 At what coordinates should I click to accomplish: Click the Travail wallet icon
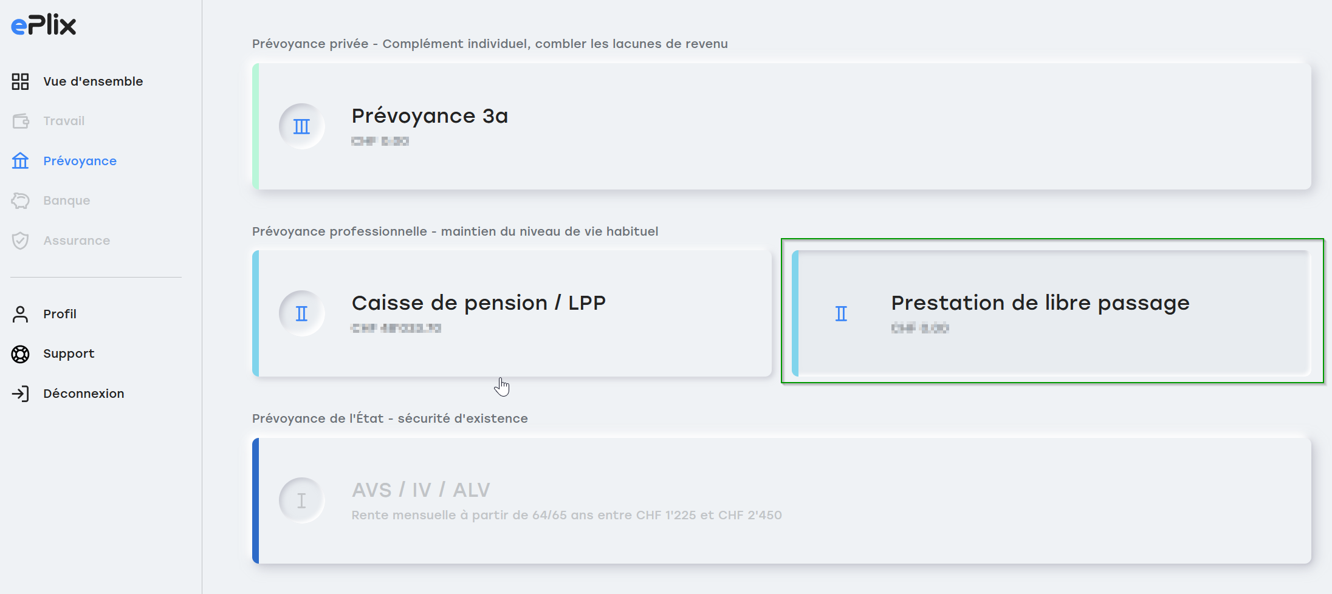click(20, 121)
